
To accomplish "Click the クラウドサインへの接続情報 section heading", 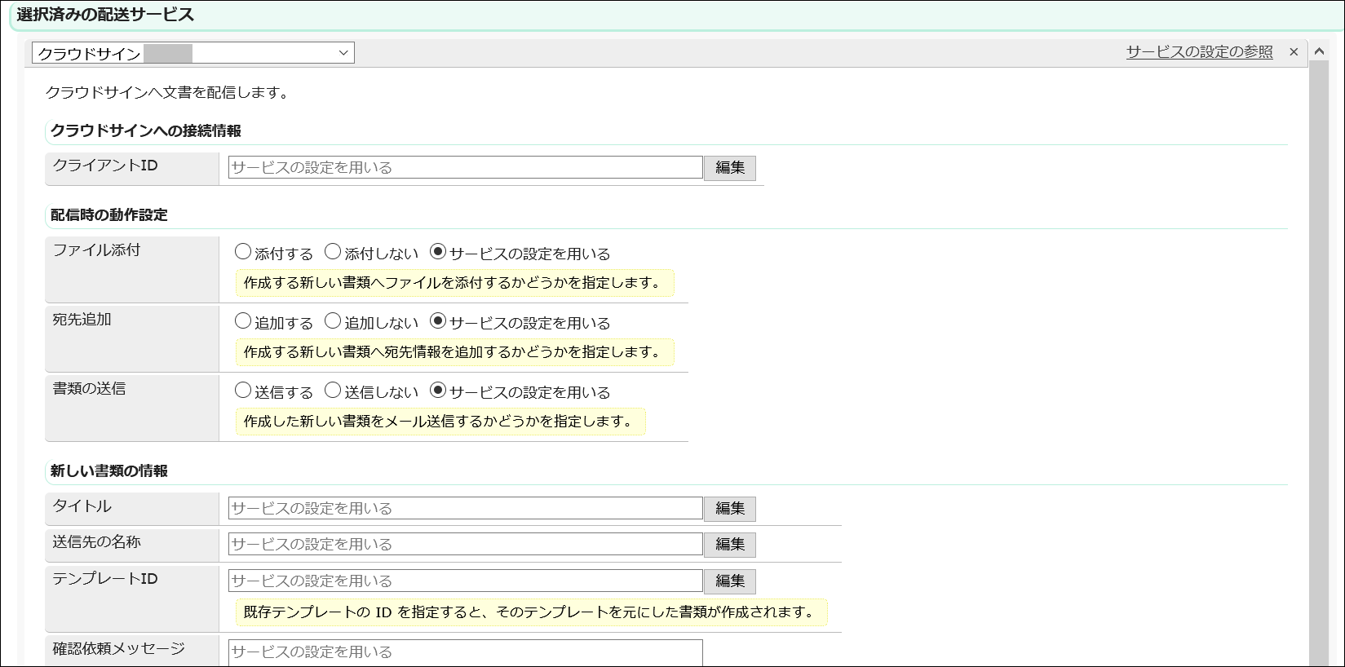I will 146,130.
